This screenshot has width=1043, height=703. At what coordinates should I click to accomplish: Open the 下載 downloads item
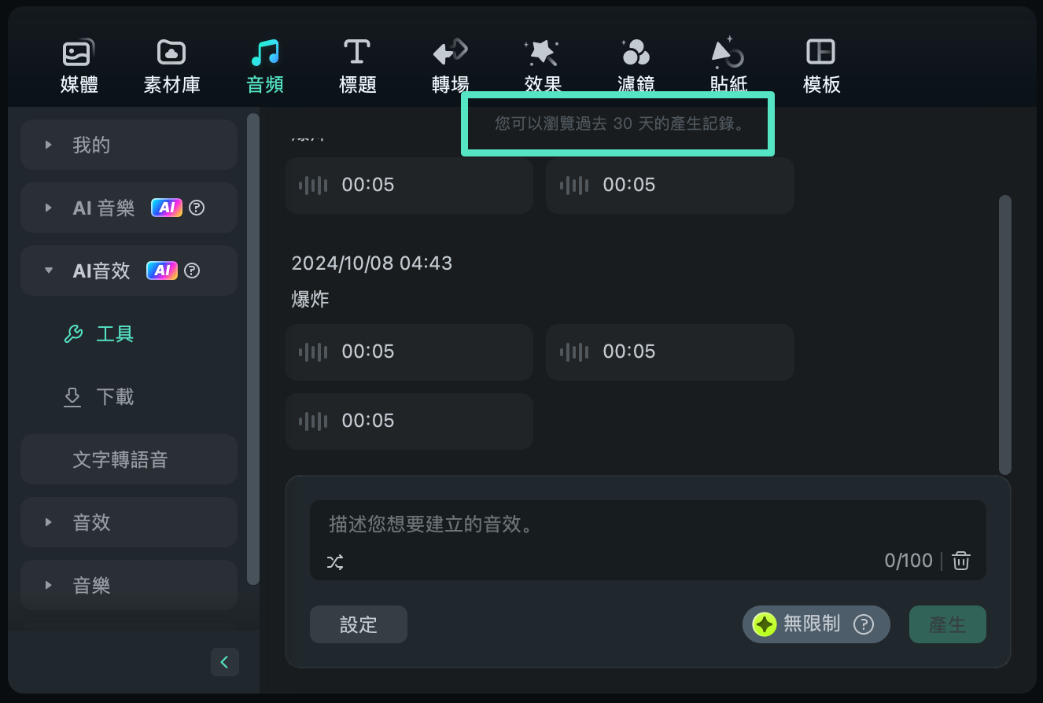[x=115, y=396]
